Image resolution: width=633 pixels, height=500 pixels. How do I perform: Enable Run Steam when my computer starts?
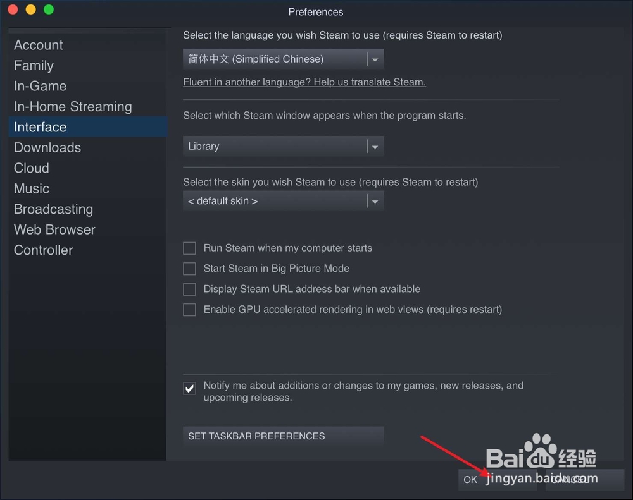[x=189, y=248]
